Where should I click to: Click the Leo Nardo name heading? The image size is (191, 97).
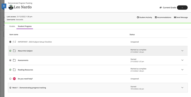[23, 7]
